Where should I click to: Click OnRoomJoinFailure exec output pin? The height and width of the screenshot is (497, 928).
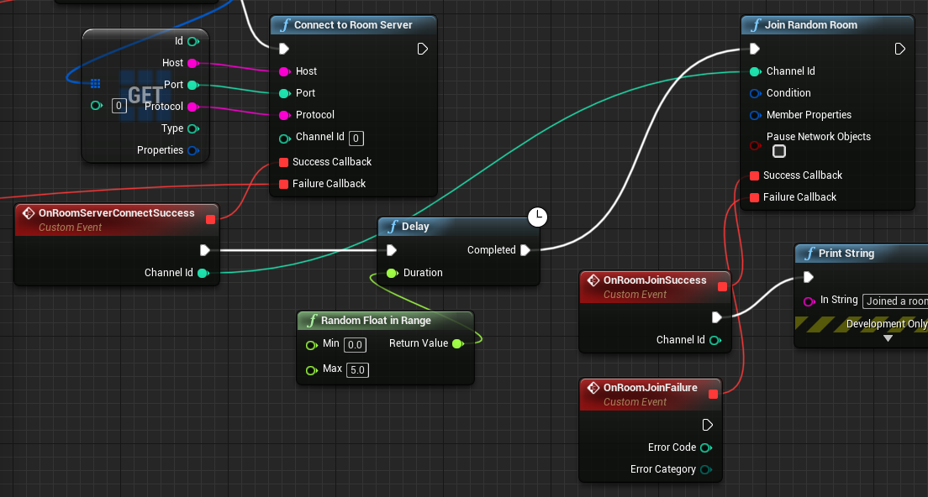click(x=707, y=425)
